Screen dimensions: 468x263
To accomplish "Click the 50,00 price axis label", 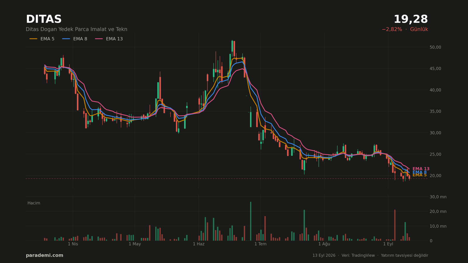I will click(435, 47).
